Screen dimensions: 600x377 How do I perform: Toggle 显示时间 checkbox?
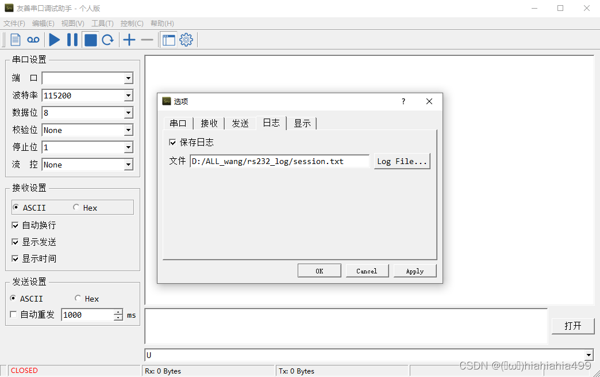click(x=16, y=259)
